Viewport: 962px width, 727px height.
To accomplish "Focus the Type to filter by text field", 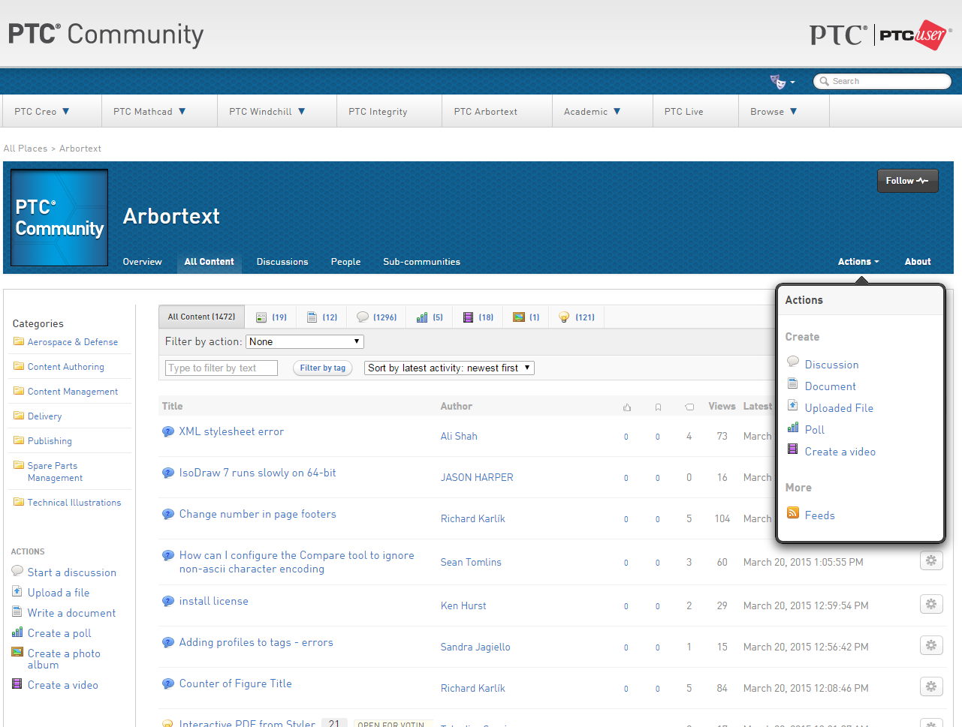I will (x=222, y=368).
